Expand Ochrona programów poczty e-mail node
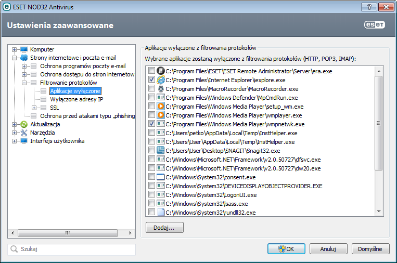The width and height of the screenshot is (397, 263). pyautogui.click(x=24, y=66)
